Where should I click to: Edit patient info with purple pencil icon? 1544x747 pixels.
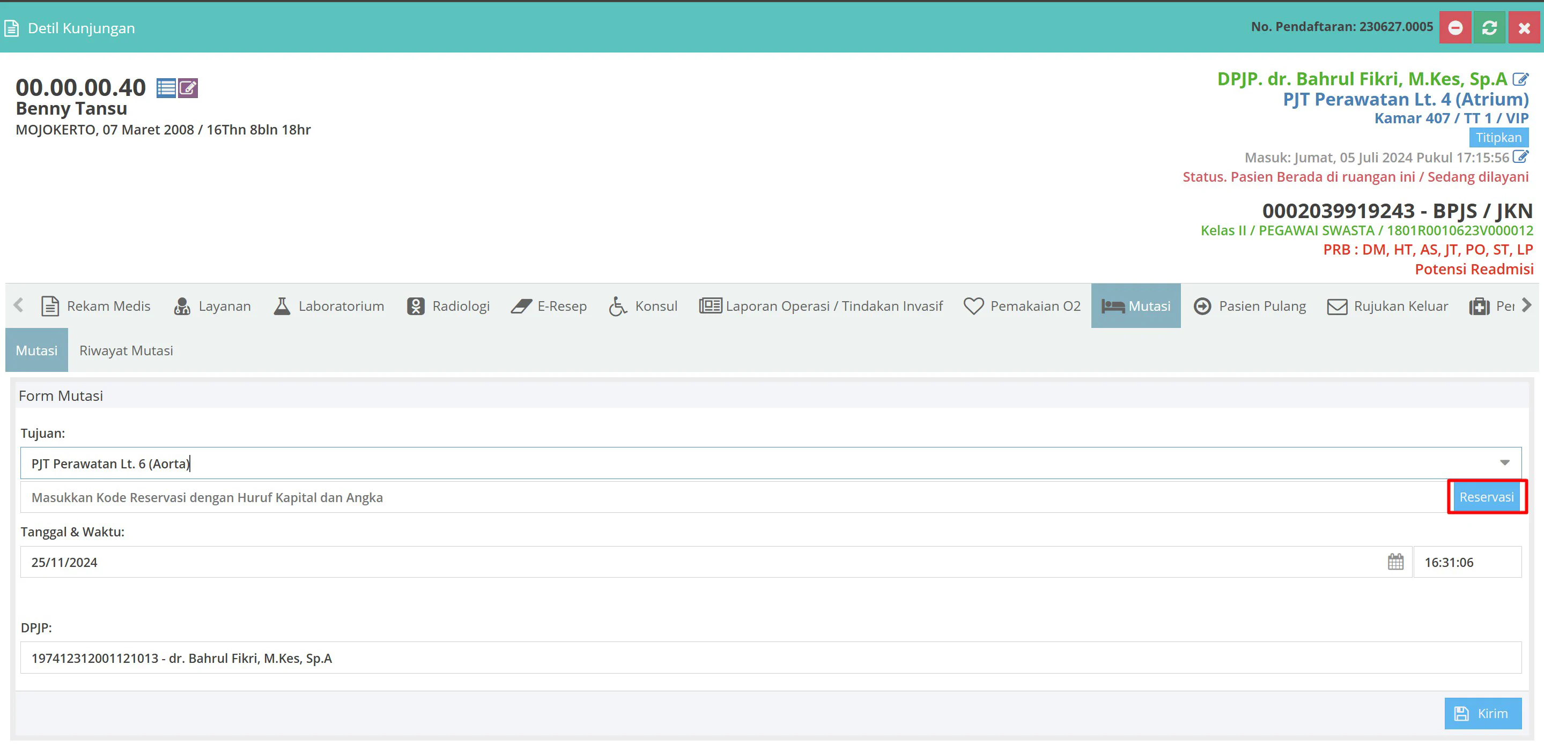(x=188, y=88)
